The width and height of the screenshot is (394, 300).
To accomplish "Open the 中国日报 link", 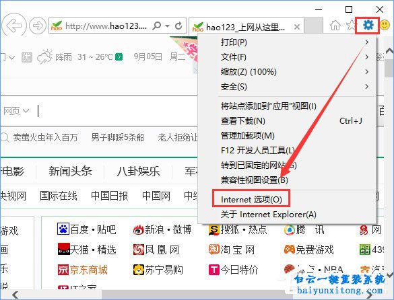I will pos(110,196).
